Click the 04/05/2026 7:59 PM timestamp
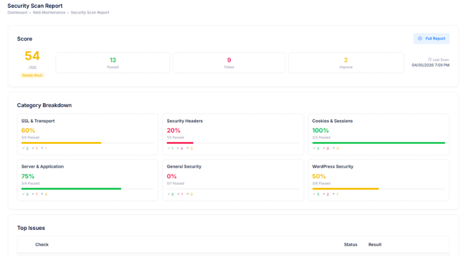 pyautogui.click(x=430, y=65)
